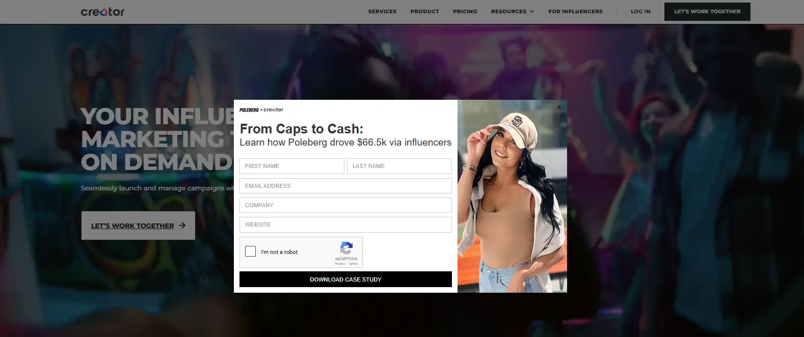Open the Services menu item
Viewport: 804px width, 337px height.
[382, 11]
